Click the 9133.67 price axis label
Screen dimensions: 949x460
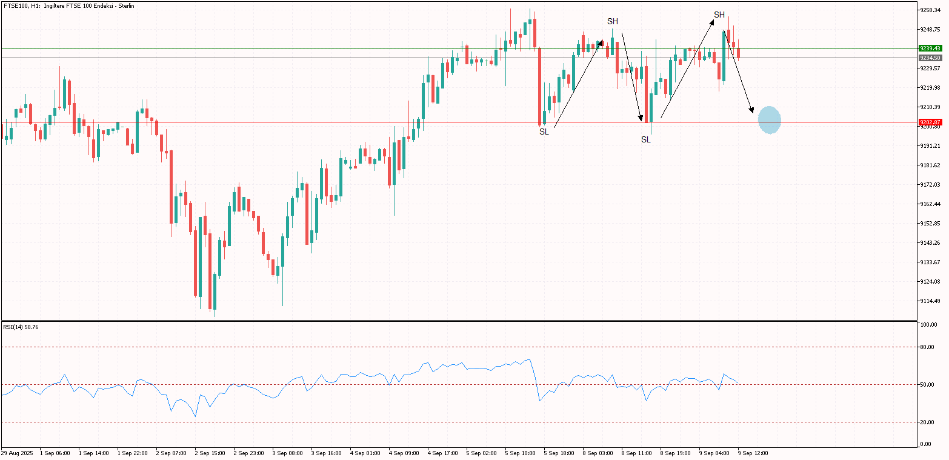[930, 262]
